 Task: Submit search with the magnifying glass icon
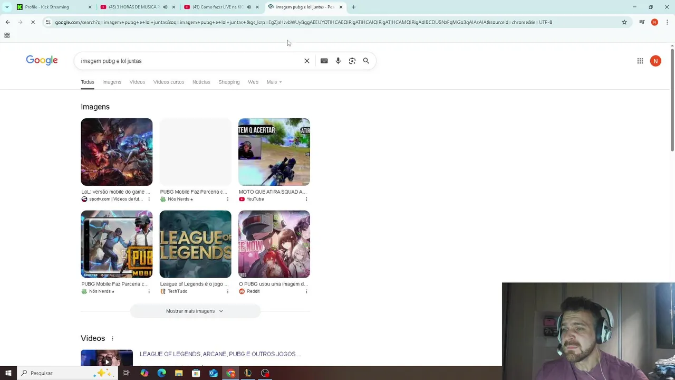click(366, 61)
